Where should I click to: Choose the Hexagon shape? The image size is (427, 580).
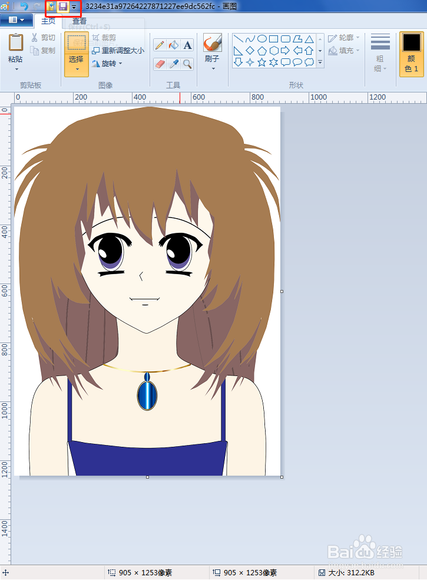274,51
